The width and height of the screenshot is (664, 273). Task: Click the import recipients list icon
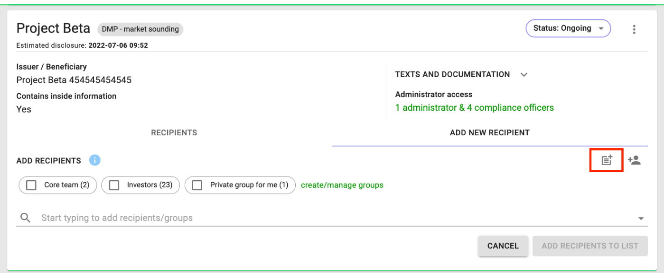[x=607, y=160]
